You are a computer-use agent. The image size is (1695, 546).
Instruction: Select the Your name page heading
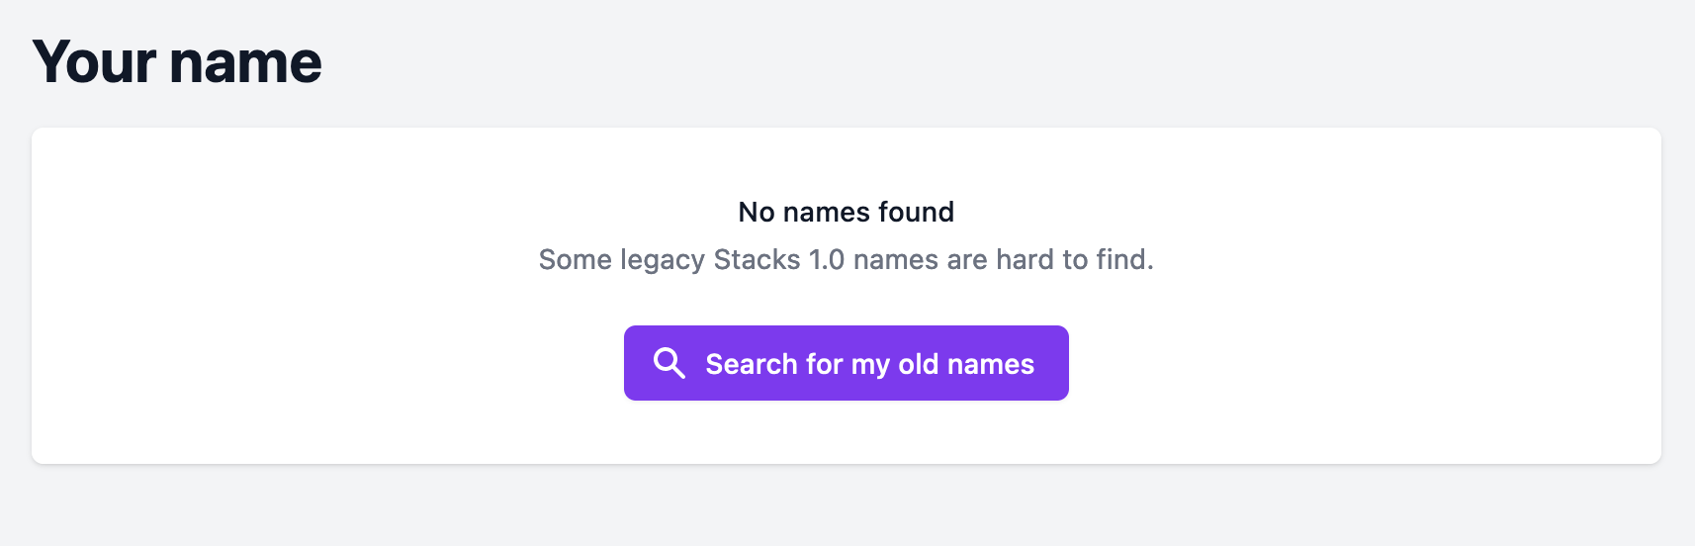[x=177, y=62]
